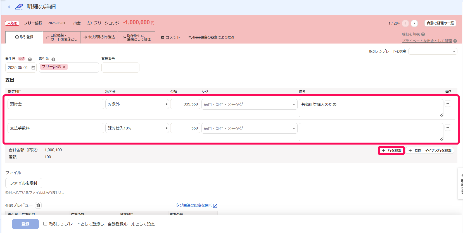Go back using the left arrow icon

point(9,7)
